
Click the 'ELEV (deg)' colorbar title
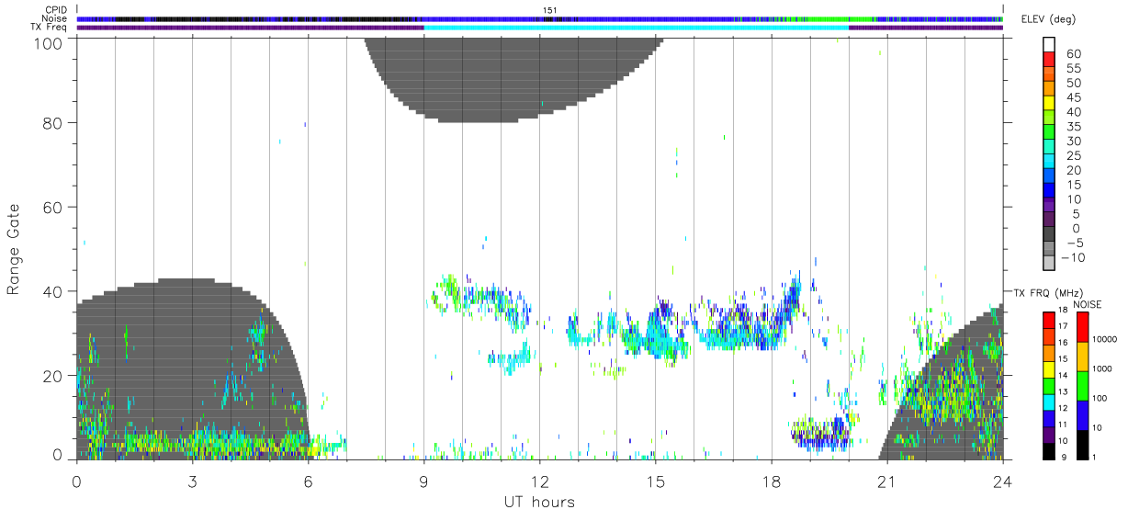pos(1048,19)
